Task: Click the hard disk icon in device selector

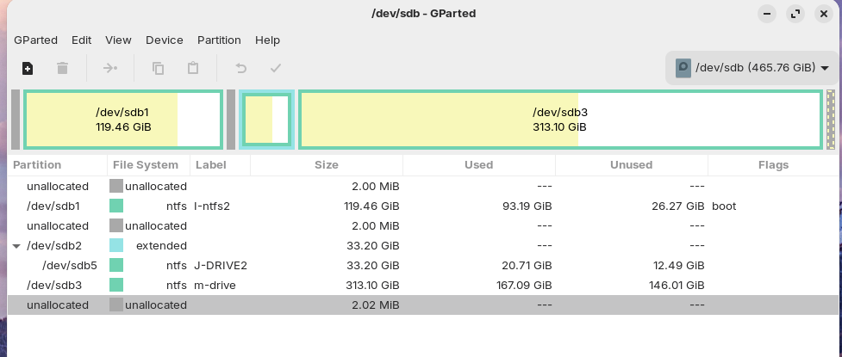Action: (x=683, y=68)
